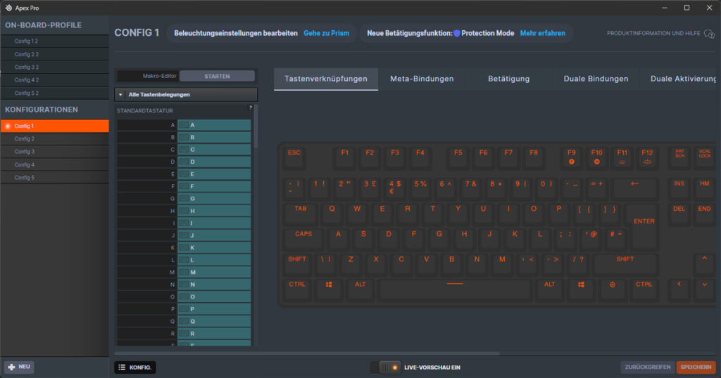
Task: Select on-board profile Config 4 2
Action: (55, 80)
